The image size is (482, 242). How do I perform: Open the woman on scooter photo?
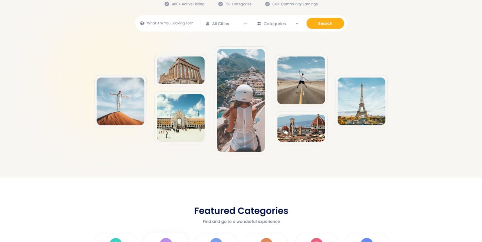[x=241, y=100]
